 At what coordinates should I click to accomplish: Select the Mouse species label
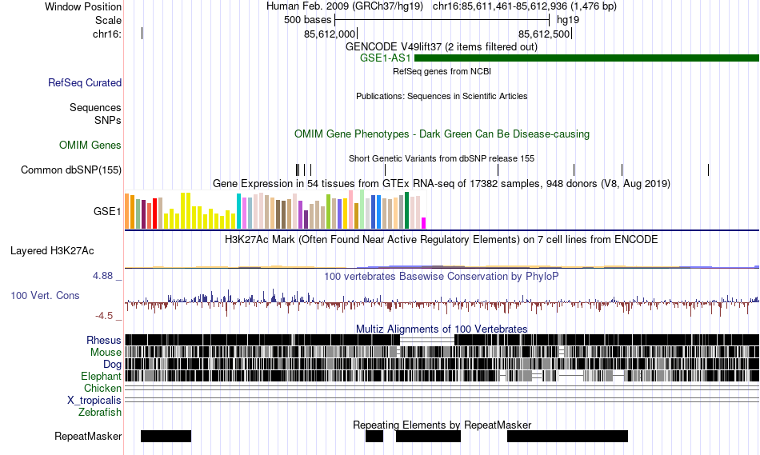point(106,353)
